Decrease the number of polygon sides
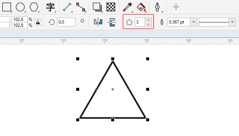This screenshot has width=239, height=136. coord(148,24)
